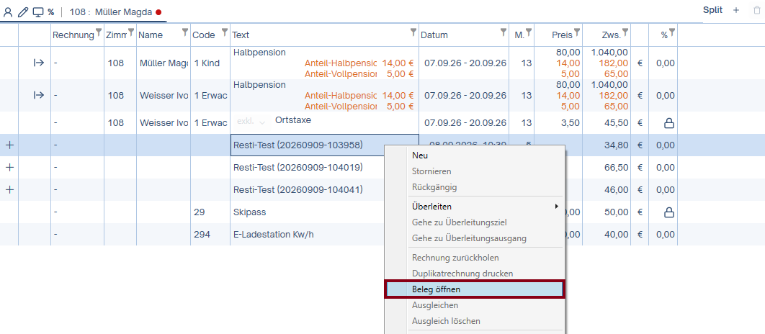This screenshot has width=765, height=334.
Task: Click the pencil edit icon
Action: [x=23, y=12]
